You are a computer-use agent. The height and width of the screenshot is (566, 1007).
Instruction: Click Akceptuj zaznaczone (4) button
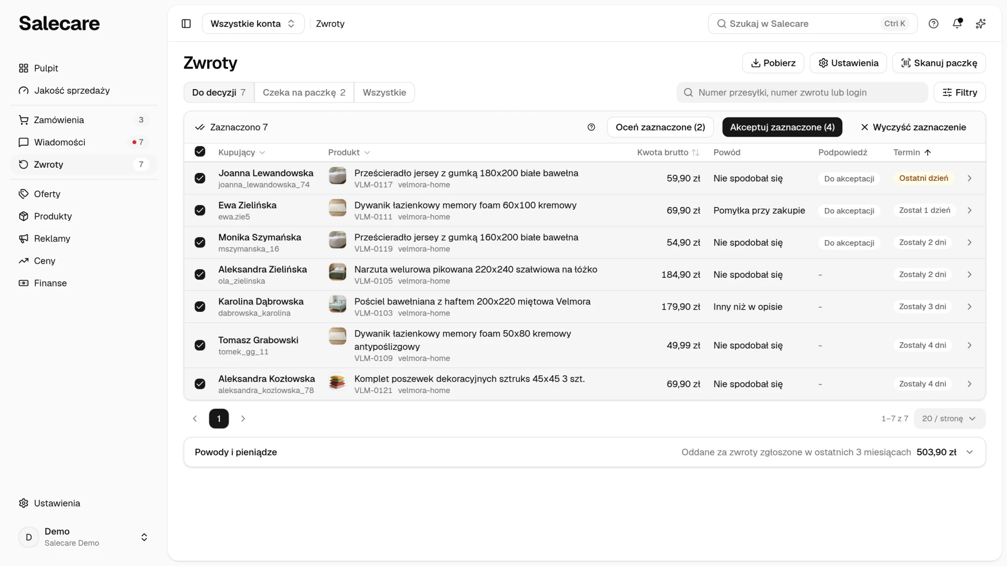[782, 127]
